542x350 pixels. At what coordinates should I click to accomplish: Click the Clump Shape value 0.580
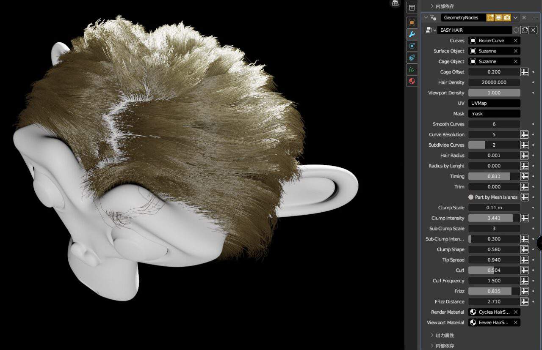coord(494,249)
